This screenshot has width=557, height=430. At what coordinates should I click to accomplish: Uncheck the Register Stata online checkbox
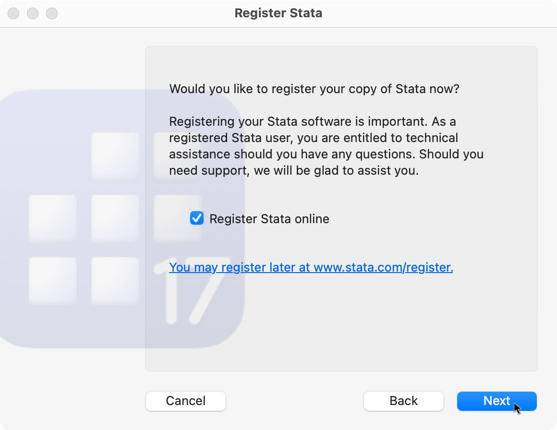click(x=197, y=218)
